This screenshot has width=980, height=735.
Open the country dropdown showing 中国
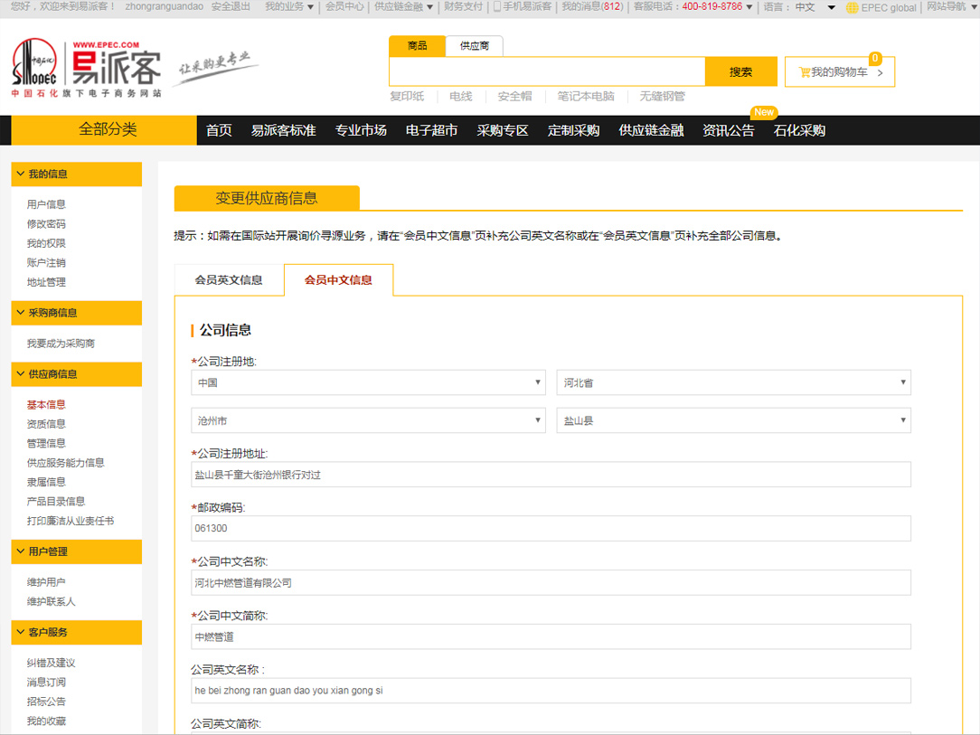[368, 382]
